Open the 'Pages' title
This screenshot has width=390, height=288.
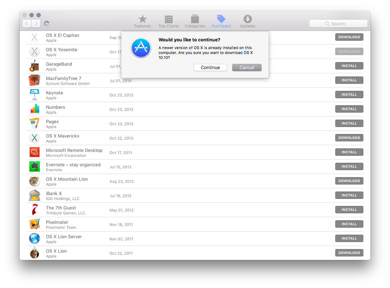pyautogui.click(x=52, y=122)
